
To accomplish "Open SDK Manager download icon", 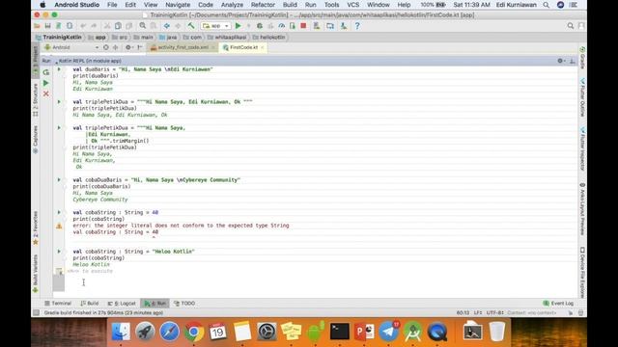I will (344, 26).
